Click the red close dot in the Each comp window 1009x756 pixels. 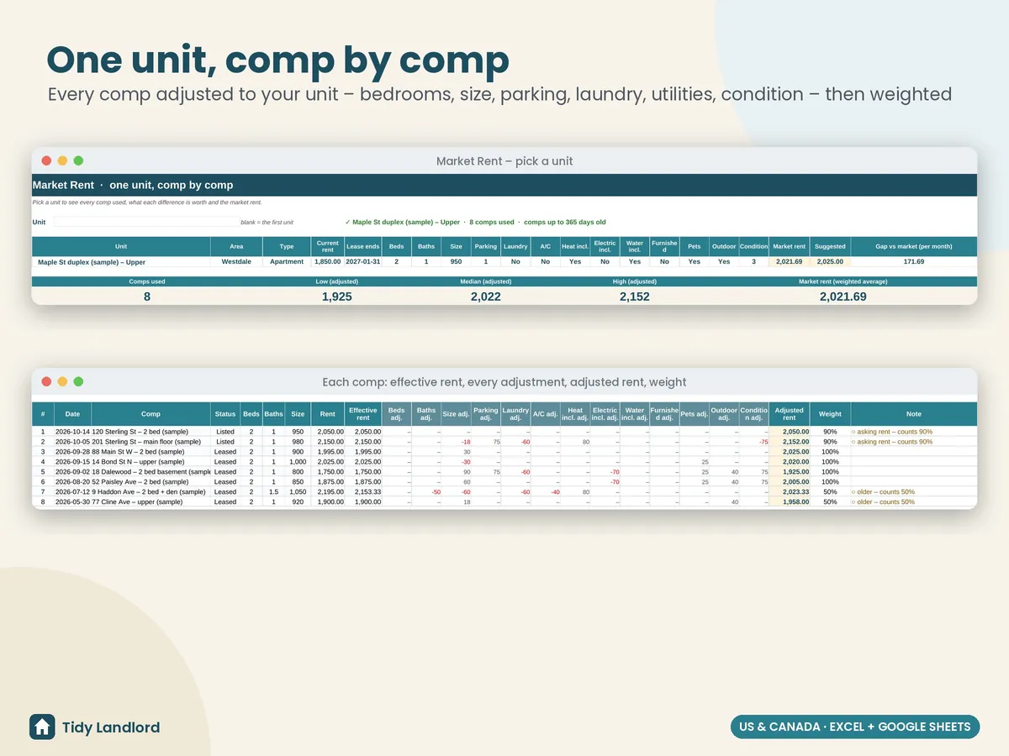tap(47, 381)
